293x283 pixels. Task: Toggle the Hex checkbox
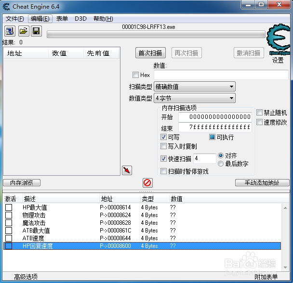pos(135,75)
